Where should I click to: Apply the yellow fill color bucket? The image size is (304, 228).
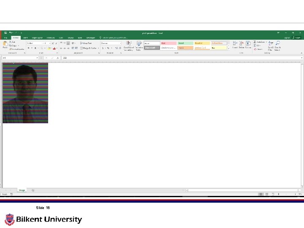point(49,48)
